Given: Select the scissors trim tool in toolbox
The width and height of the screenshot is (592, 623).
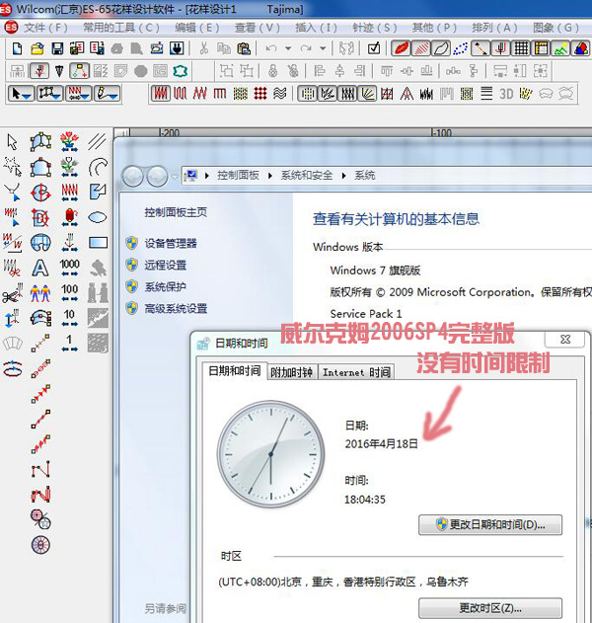Looking at the screenshot, I should point(12,293).
